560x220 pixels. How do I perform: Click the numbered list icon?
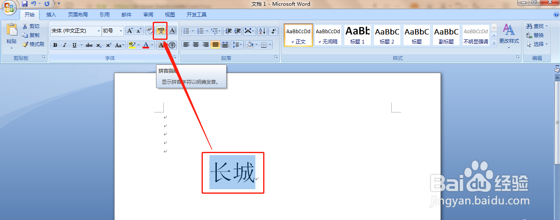(200, 31)
